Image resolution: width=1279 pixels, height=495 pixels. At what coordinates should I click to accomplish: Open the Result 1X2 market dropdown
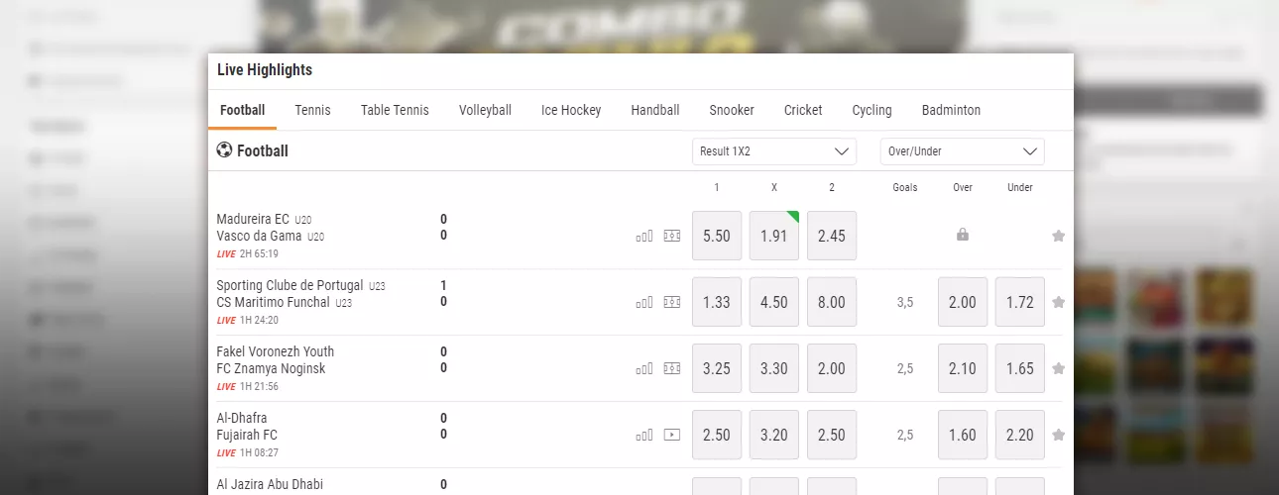point(773,151)
